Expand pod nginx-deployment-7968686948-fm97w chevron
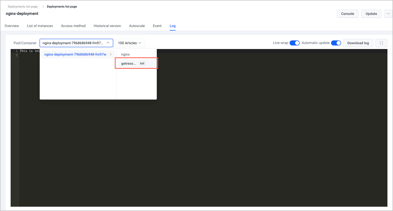 (111, 54)
